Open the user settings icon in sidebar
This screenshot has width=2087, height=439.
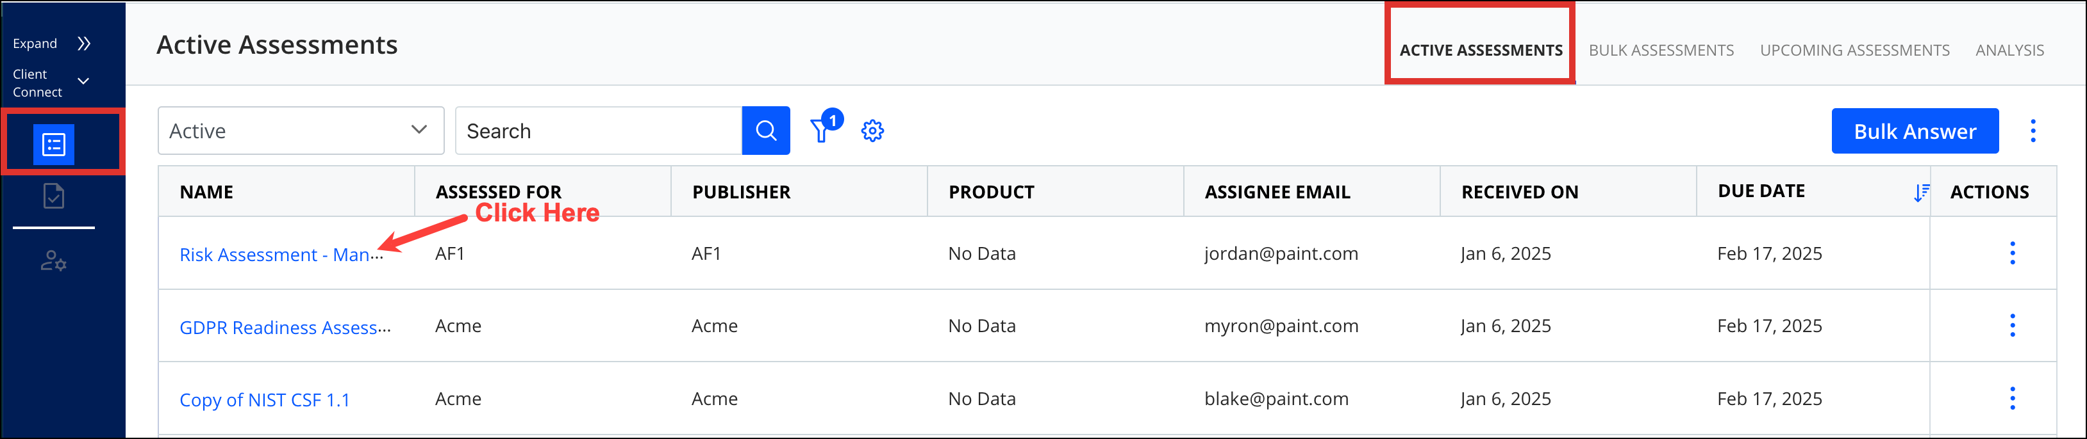(x=53, y=261)
